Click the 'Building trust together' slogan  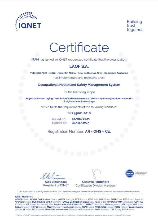coord(135,26)
